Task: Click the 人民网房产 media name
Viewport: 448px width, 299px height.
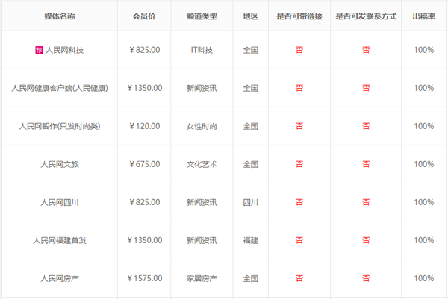Action: click(x=59, y=278)
